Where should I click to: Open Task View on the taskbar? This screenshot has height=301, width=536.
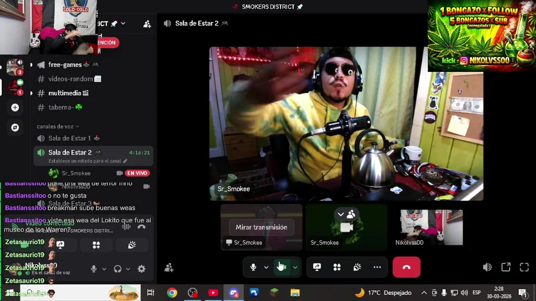pos(151,293)
